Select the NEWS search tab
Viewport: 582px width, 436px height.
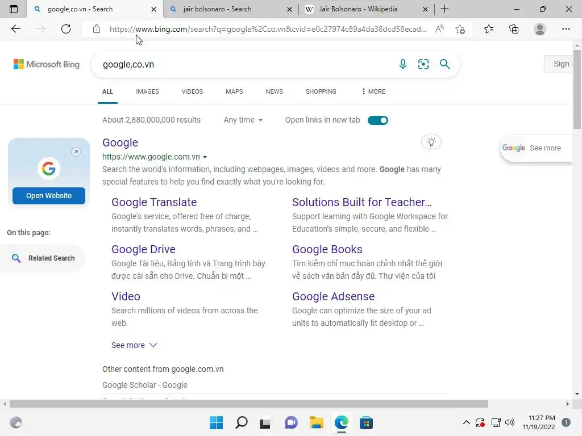click(275, 91)
